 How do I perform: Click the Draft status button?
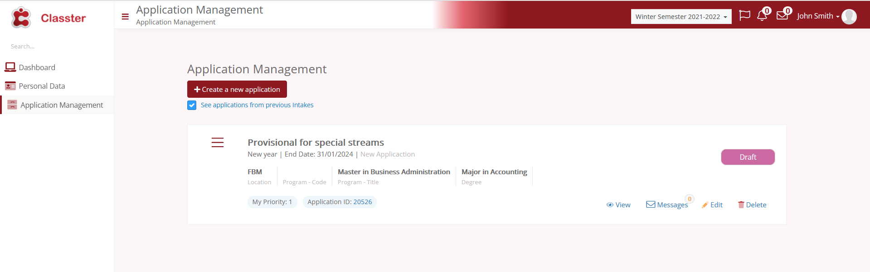point(748,157)
